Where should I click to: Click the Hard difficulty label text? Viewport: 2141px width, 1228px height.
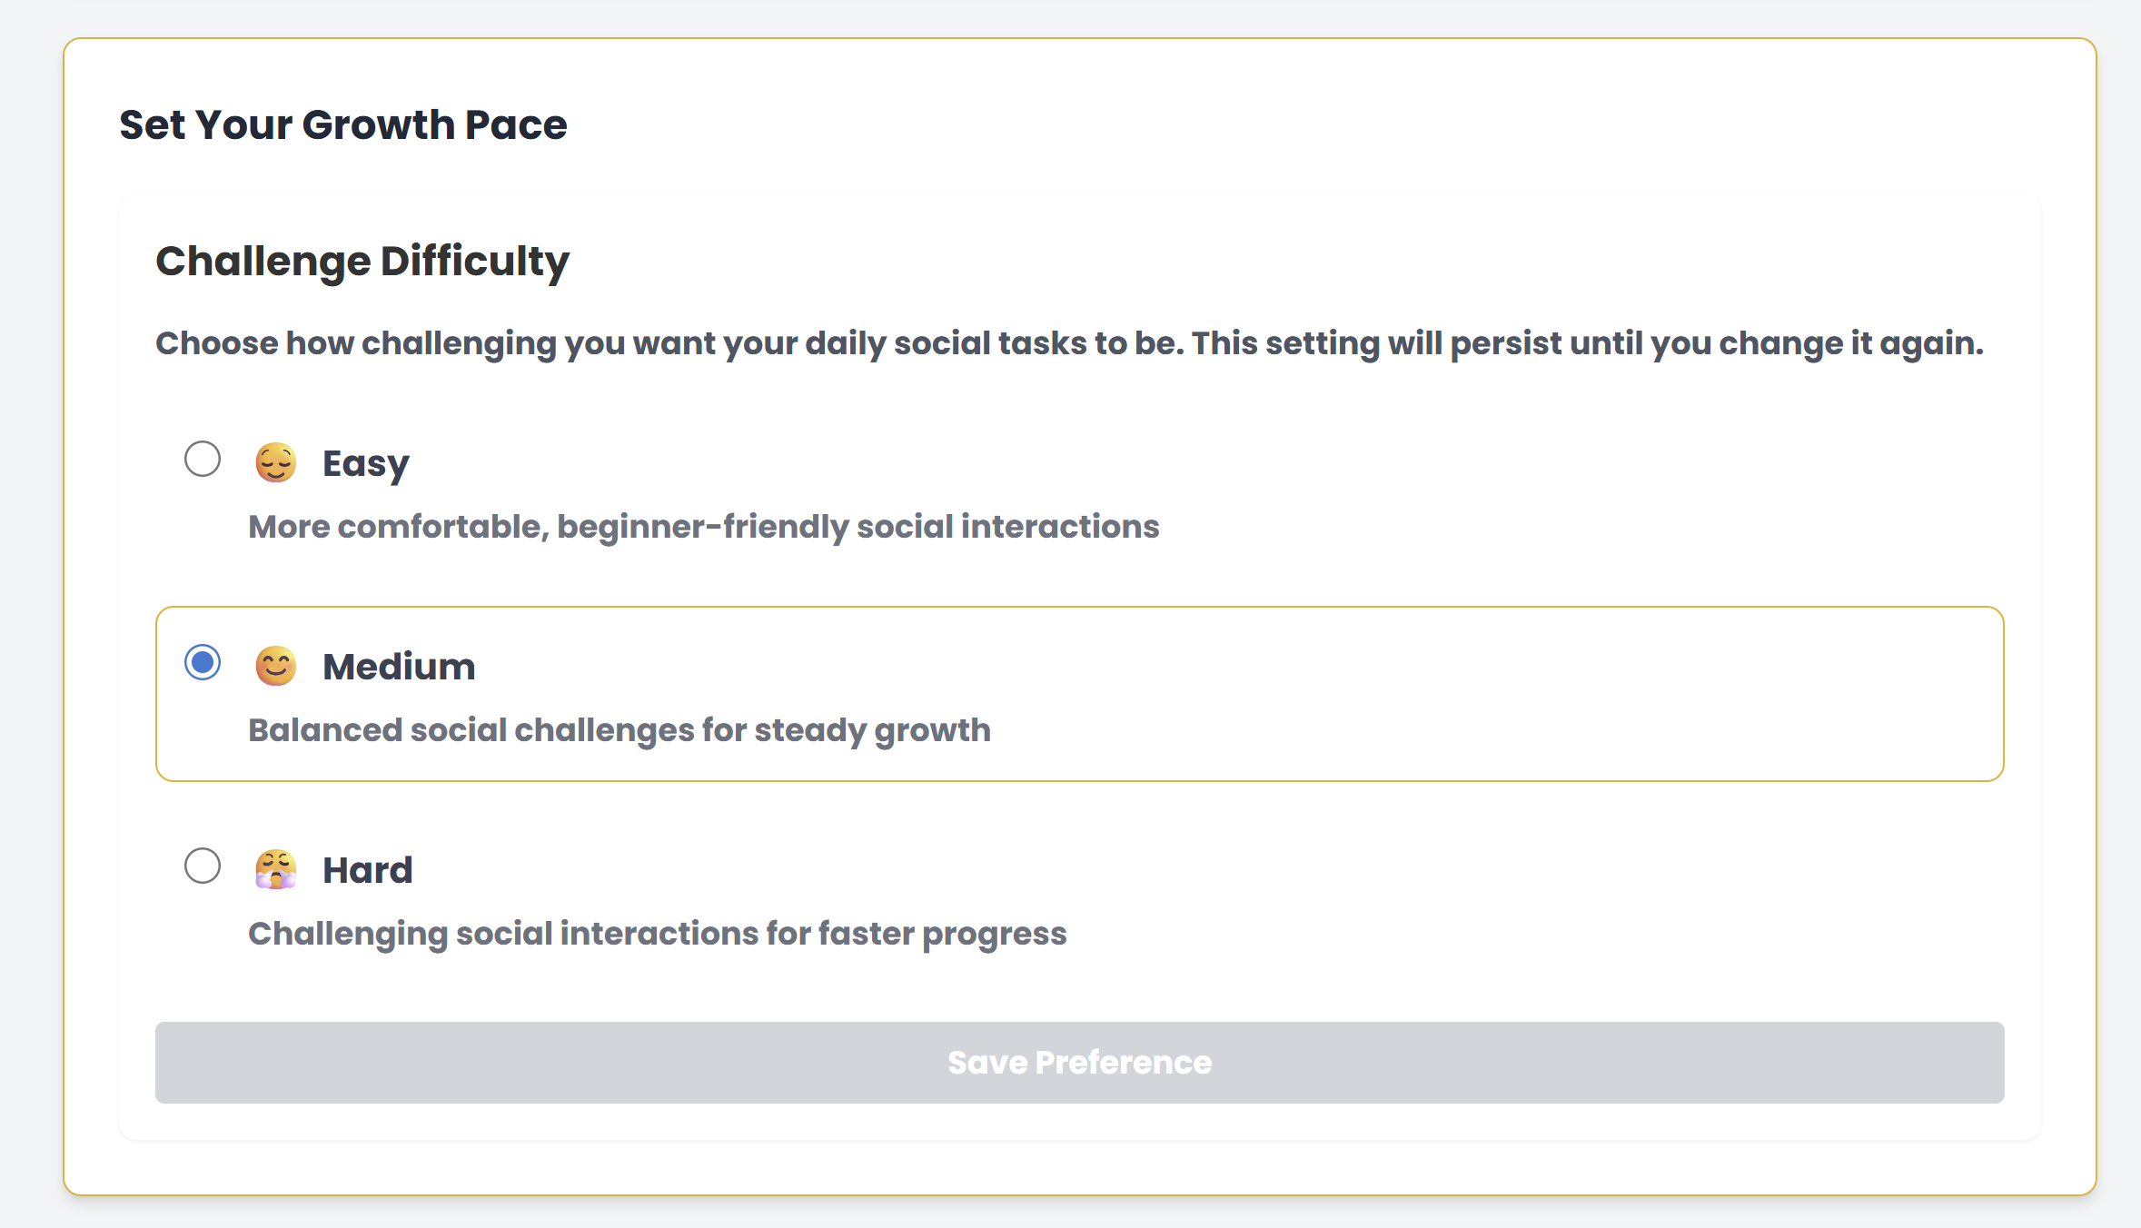[x=368, y=870]
